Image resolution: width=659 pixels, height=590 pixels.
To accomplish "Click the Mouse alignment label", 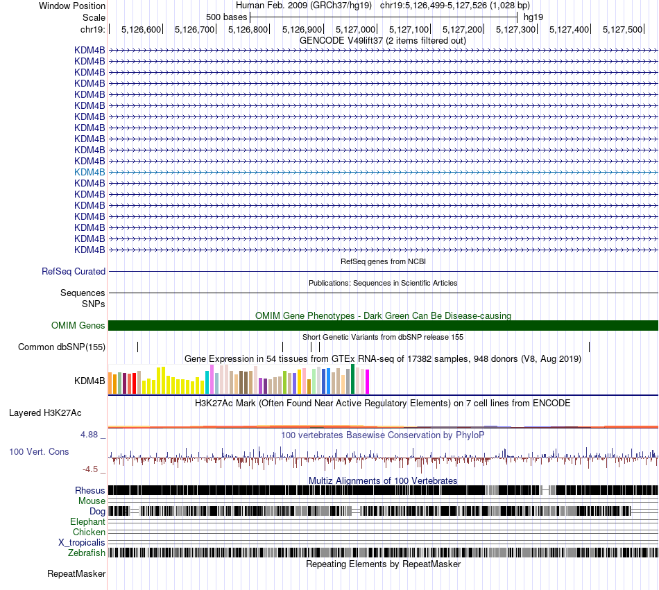I will point(92,501).
